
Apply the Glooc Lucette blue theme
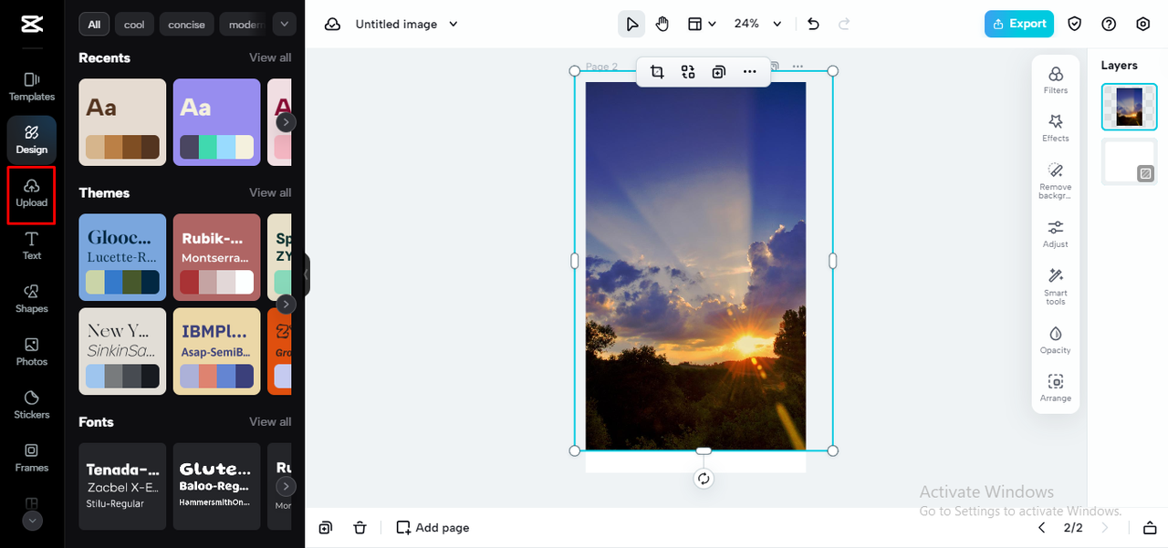click(122, 257)
